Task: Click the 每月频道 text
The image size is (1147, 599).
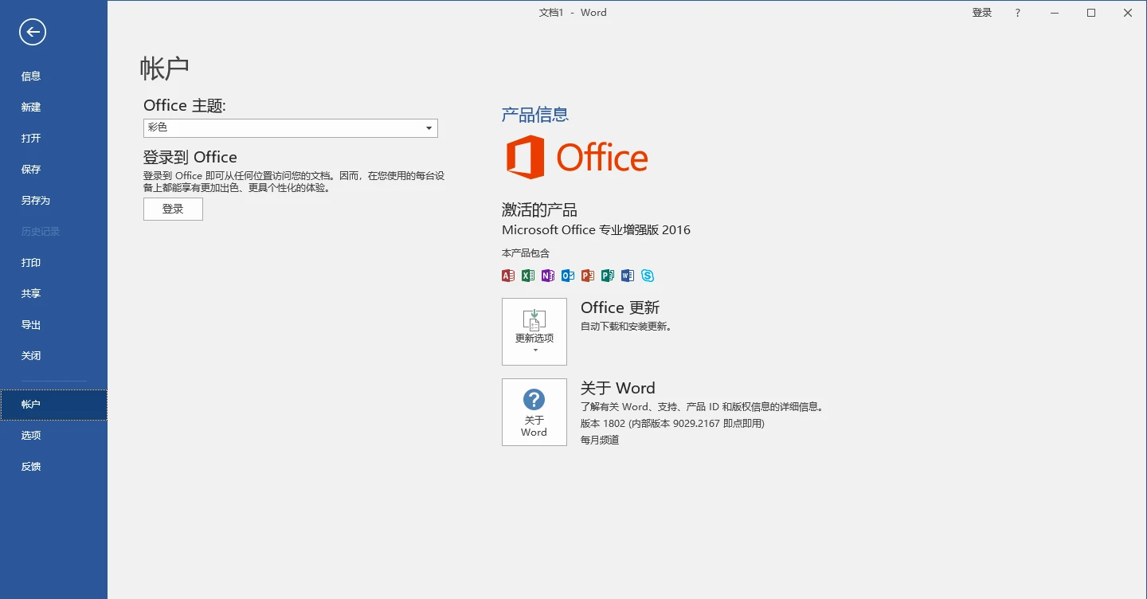Action: click(600, 440)
